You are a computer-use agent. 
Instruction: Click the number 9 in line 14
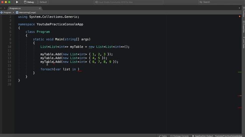110,62
